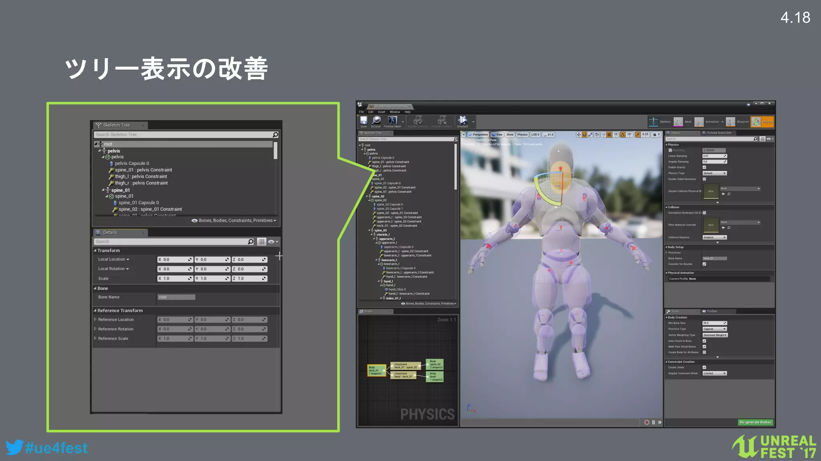The height and width of the screenshot is (461, 821).
Task: Click the surface snapping viewport icon
Action: [x=603, y=135]
